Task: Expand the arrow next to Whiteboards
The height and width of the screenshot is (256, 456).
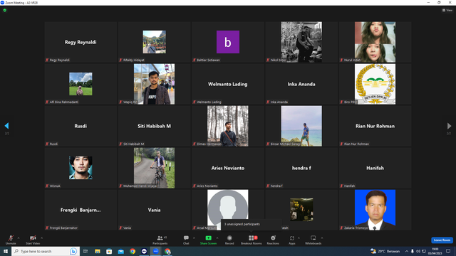Action: tap(322, 238)
